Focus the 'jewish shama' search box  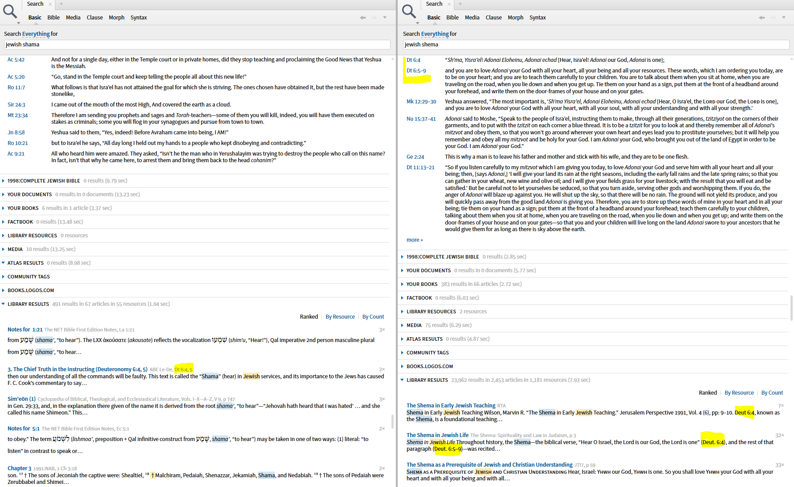tap(197, 45)
